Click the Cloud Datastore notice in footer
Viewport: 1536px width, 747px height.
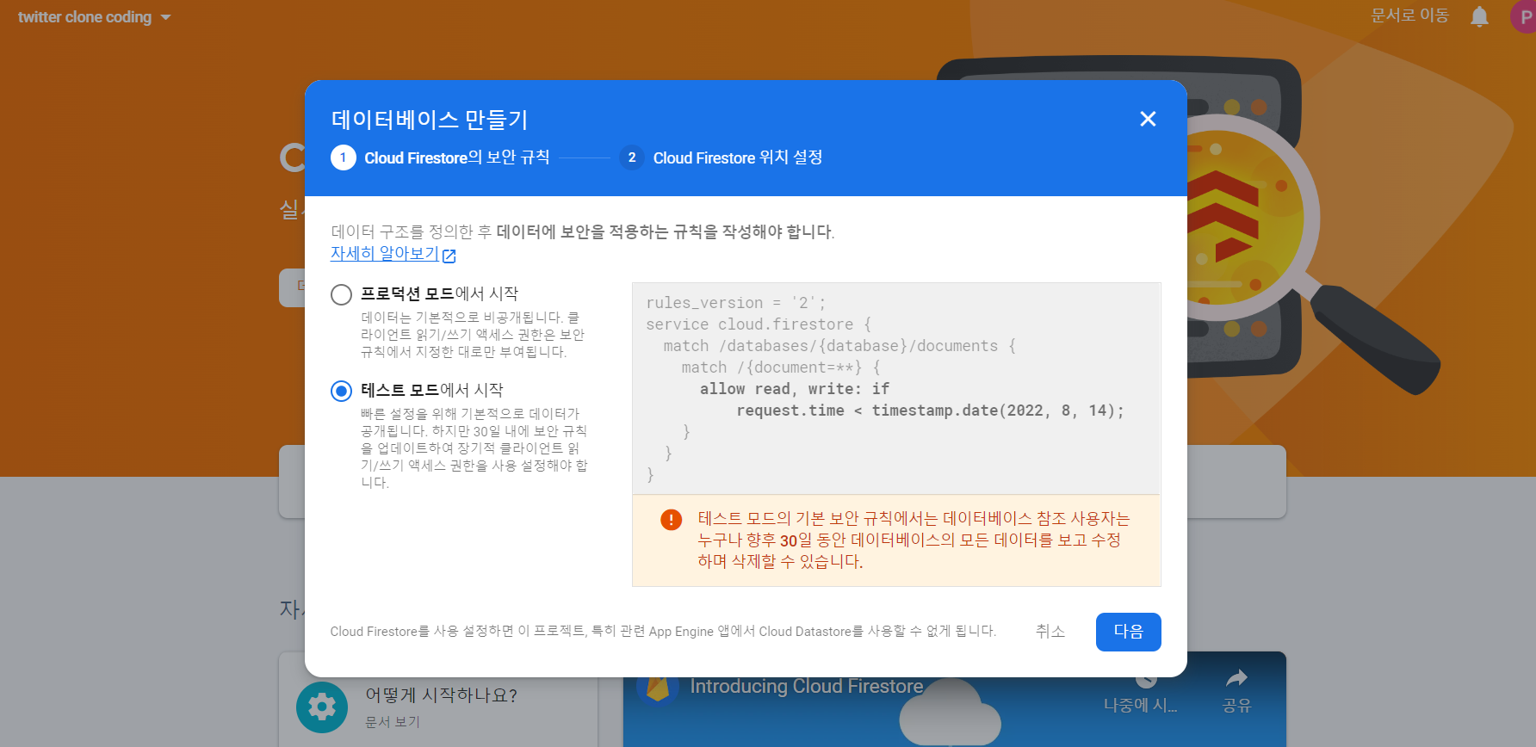click(x=663, y=632)
